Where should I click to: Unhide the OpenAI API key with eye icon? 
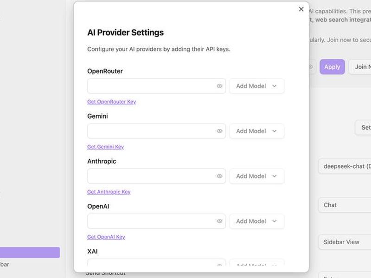(219, 221)
